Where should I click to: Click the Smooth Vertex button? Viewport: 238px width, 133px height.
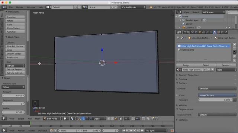click(x=15, y=54)
